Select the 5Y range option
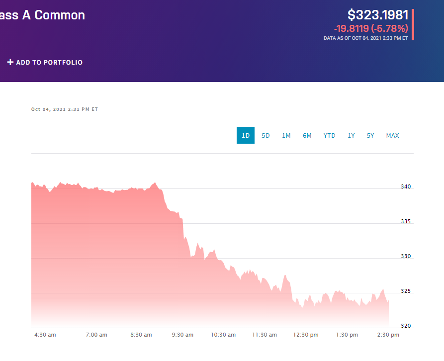The width and height of the screenshot is (444, 361). 370,136
